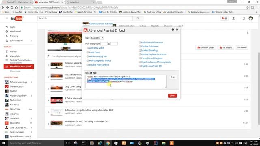Open the Channels channel tab
This screenshot has height=146, width=260.
coord(168,26)
